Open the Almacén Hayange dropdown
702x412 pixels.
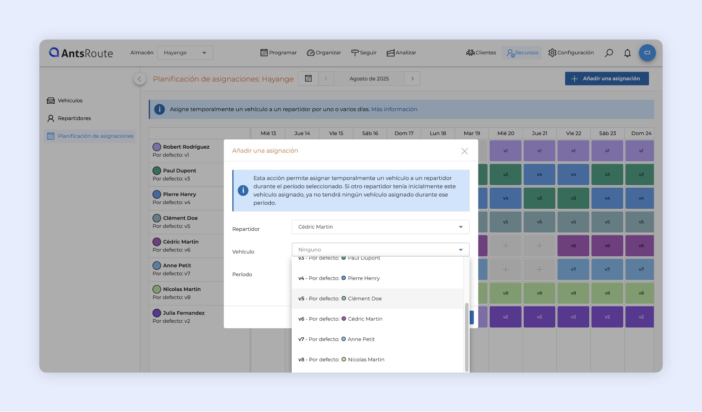coord(185,53)
